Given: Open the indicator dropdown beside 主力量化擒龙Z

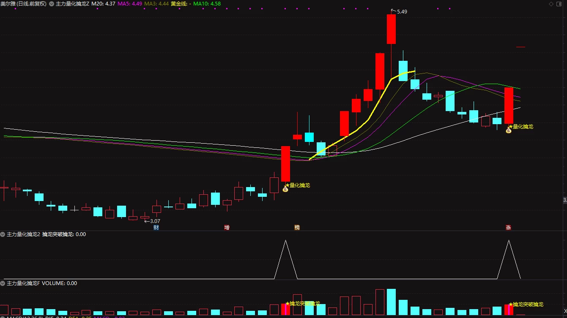Looking at the screenshot, I should [51, 4].
